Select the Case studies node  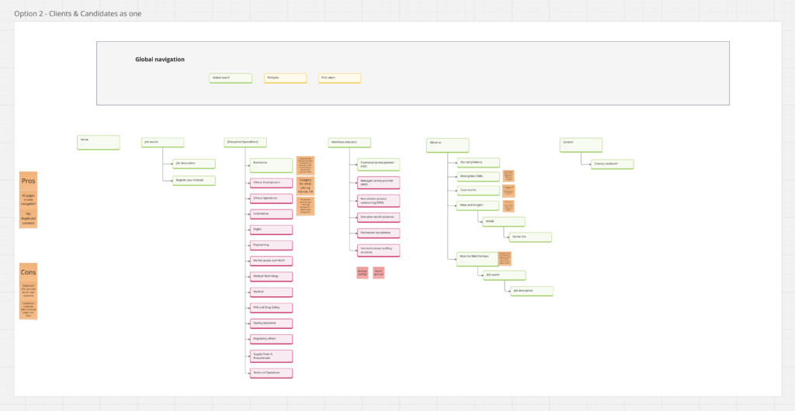pos(478,190)
